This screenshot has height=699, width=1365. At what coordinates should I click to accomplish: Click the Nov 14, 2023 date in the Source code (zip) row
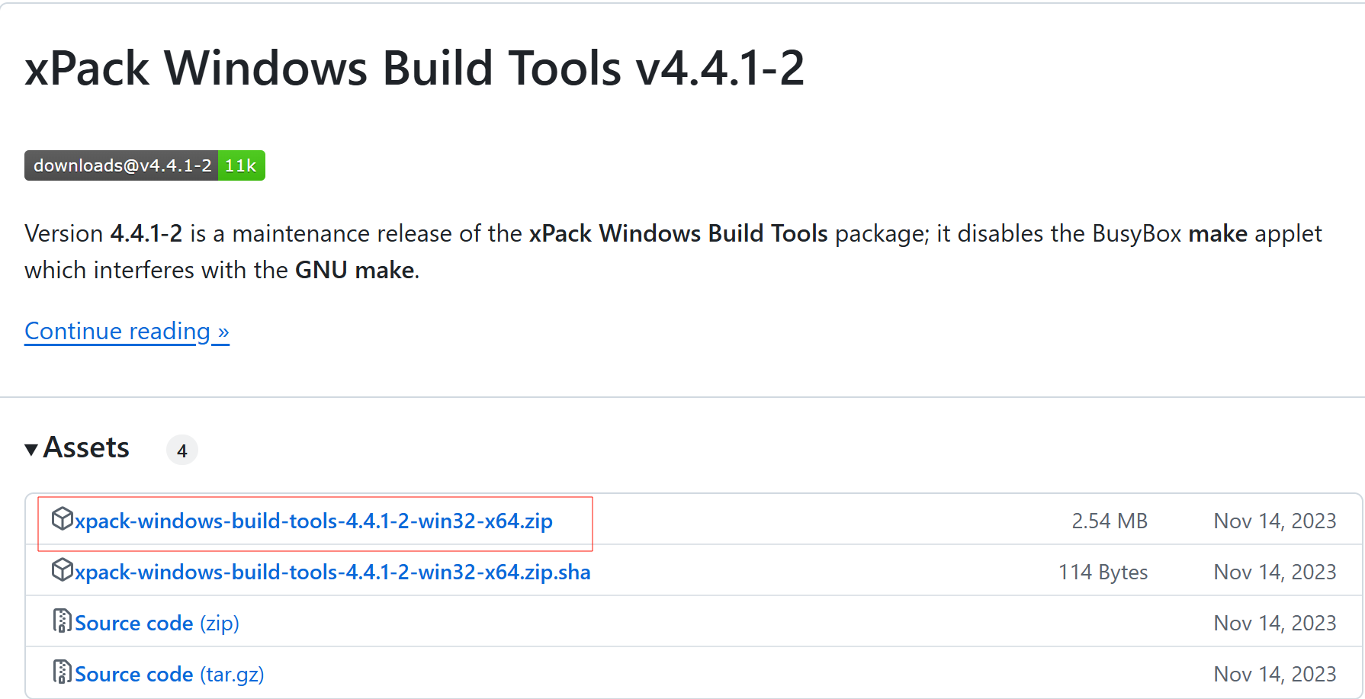click(1275, 624)
